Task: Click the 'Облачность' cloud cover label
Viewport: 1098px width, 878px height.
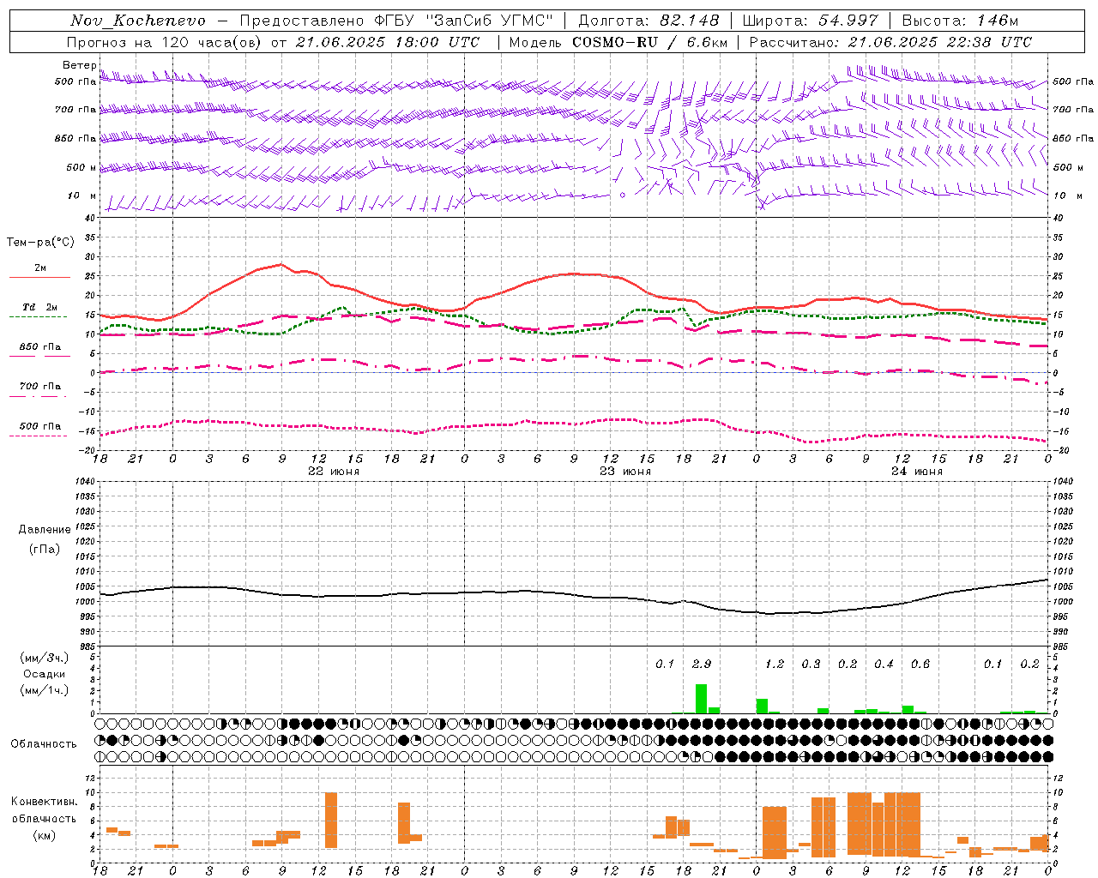Action: [x=44, y=743]
